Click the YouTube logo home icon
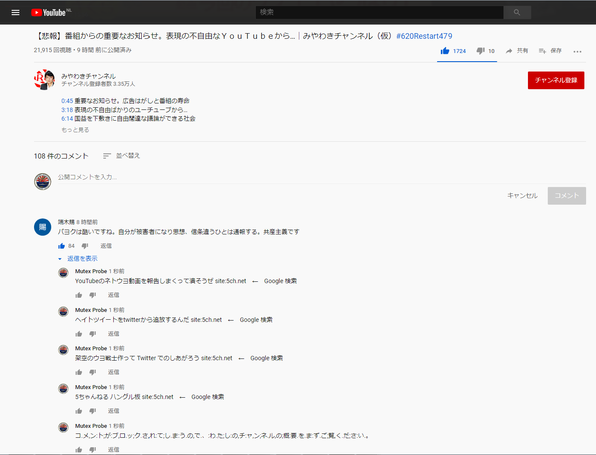This screenshot has height=455, width=596. (48, 12)
